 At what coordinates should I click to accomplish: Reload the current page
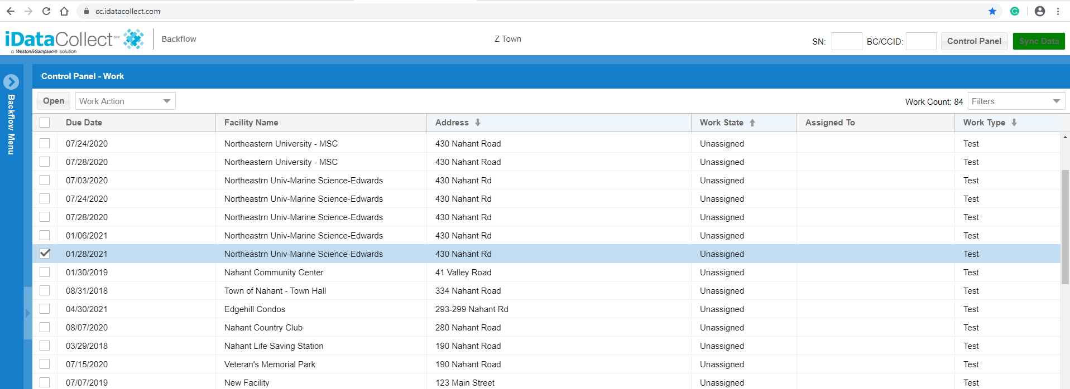46,11
